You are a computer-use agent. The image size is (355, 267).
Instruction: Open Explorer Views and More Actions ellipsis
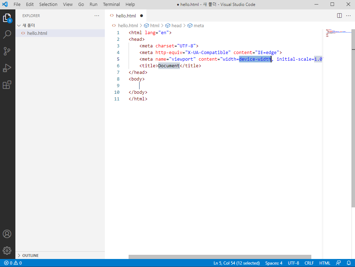pyautogui.click(x=97, y=16)
